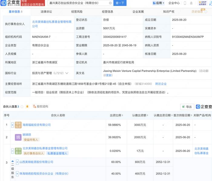Click the 受益所有人 tag

pos(31,140)
